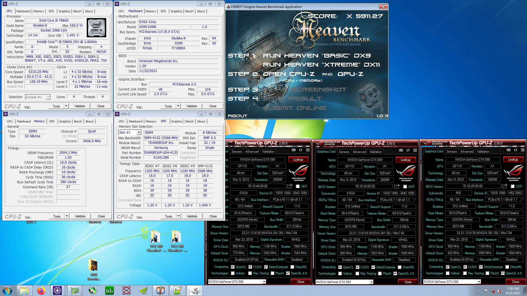The height and width of the screenshot is (296, 527).
Task: Toggle the OpenGL 4.6 checkbox in the MSI GPU-Z window
Action: [503, 273]
